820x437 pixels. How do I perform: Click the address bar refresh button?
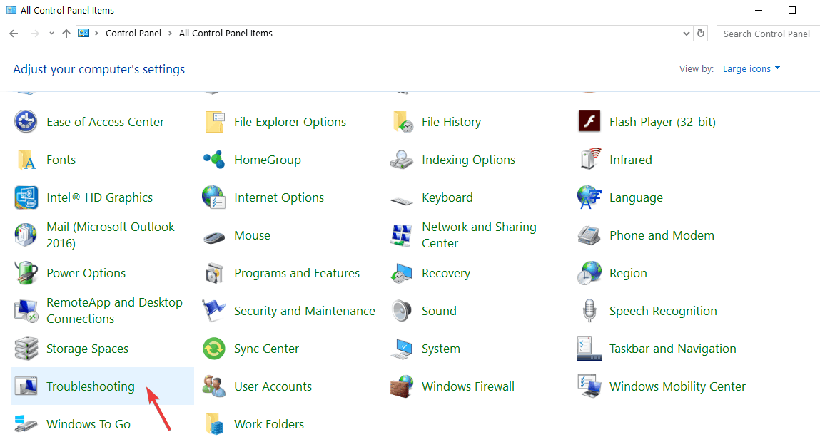click(701, 34)
